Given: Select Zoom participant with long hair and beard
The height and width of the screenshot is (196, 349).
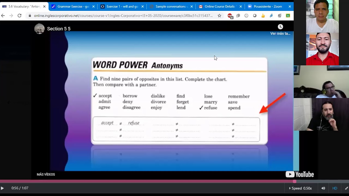Looking at the screenshot, I should (x=321, y=114).
